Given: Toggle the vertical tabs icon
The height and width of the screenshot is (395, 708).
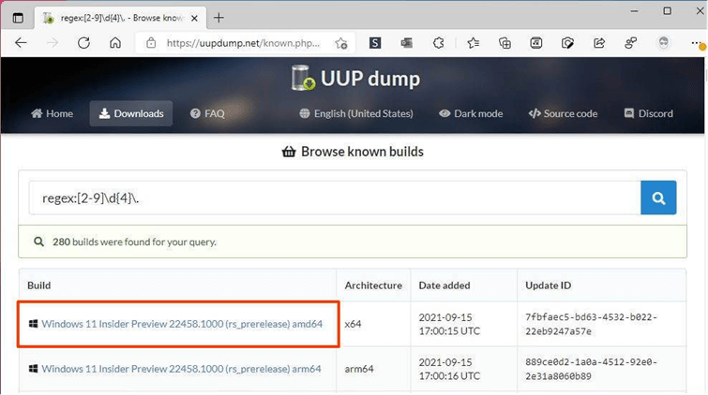Looking at the screenshot, I should [18, 18].
